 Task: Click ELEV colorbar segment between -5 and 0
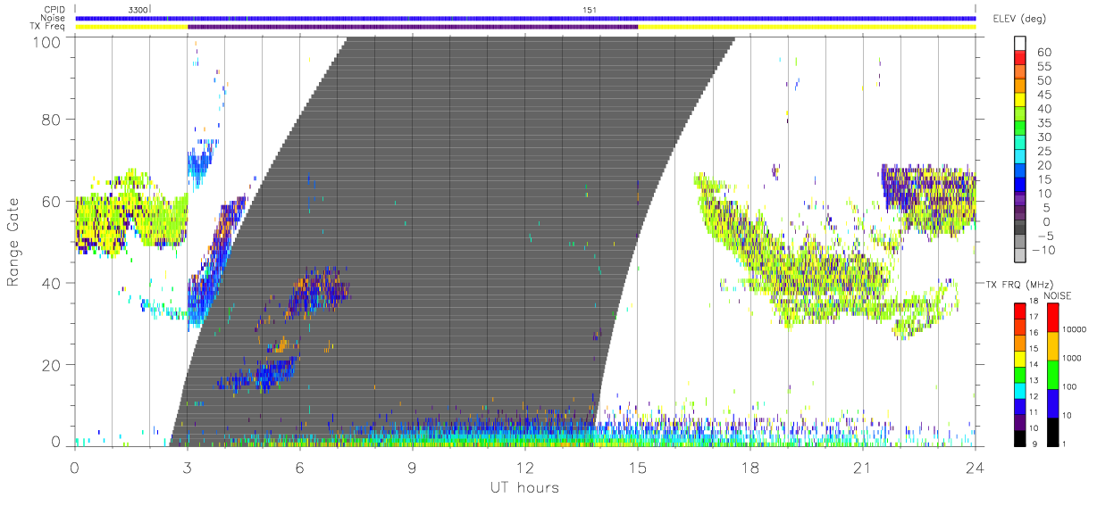point(1022,228)
